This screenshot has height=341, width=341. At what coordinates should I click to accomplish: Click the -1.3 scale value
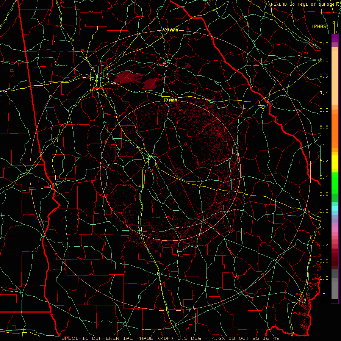click(322, 278)
